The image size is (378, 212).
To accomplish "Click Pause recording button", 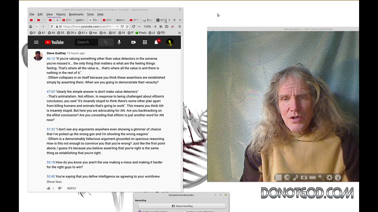I will 182,206.
